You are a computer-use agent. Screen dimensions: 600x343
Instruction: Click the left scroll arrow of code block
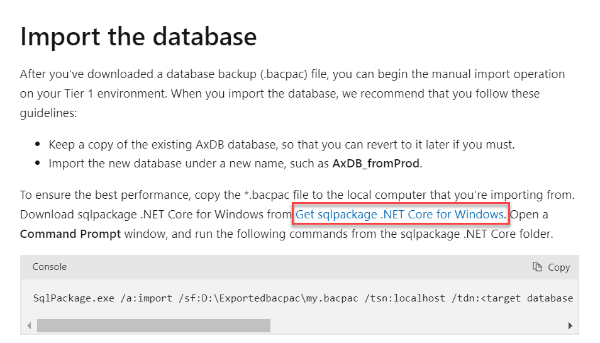[x=29, y=325]
